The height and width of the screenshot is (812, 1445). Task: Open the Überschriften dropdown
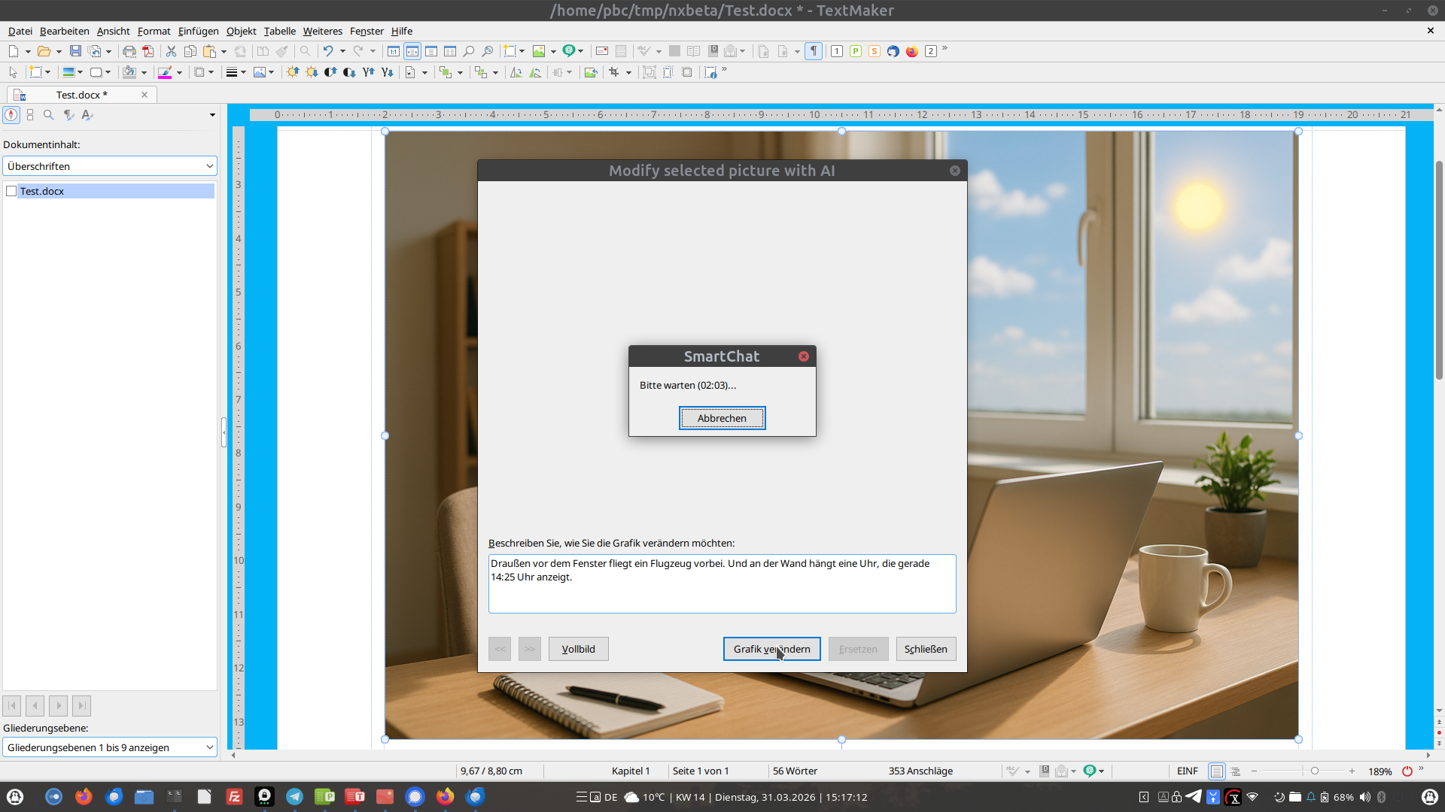[x=110, y=166]
